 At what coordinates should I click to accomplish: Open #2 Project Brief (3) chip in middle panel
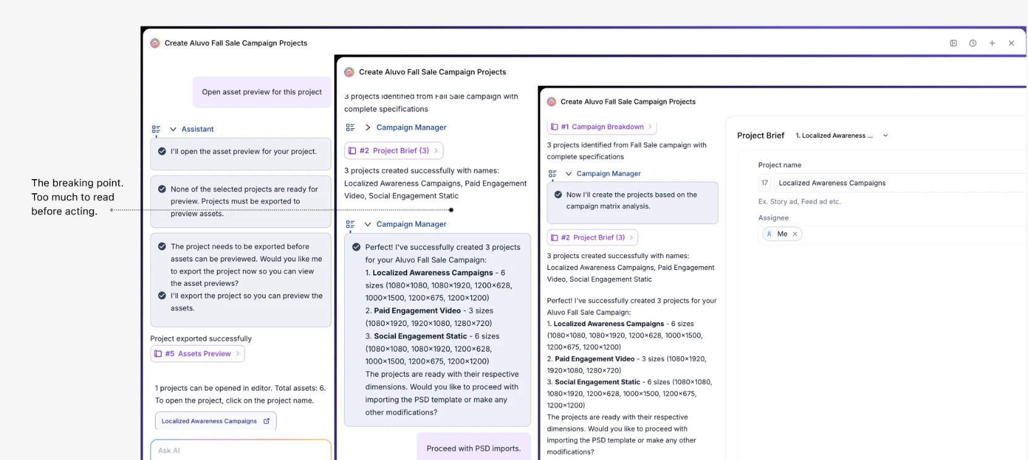tap(394, 151)
